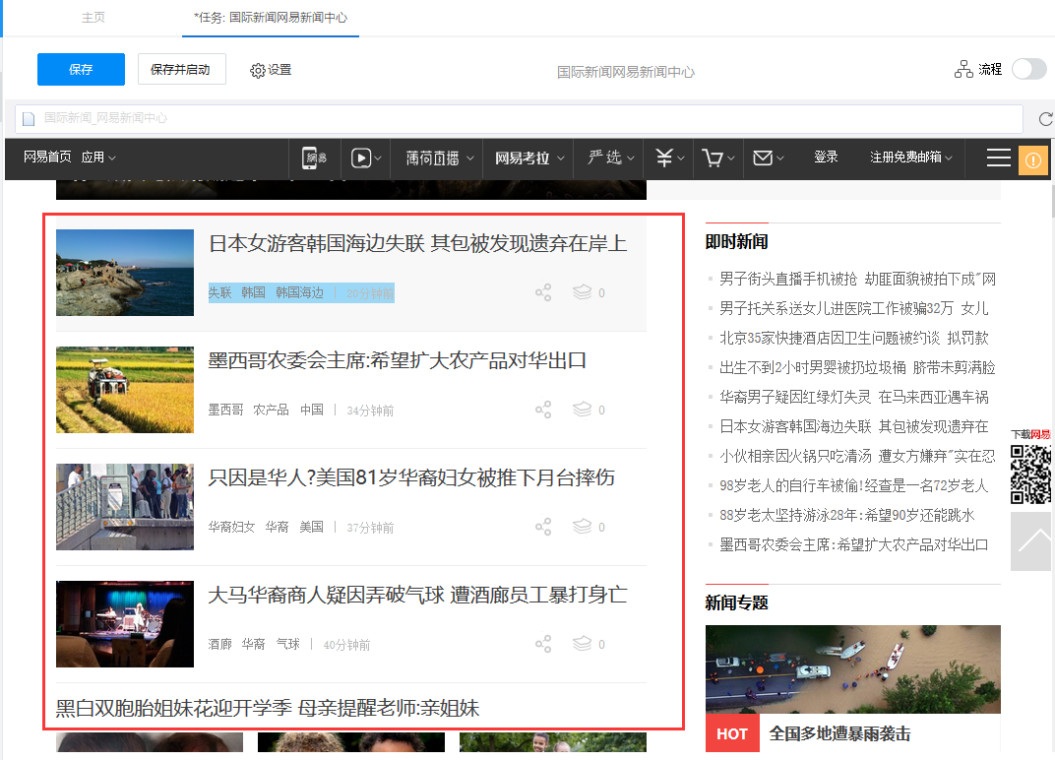This screenshot has height=760, width=1055.
Task: Click the NetEase mobile phone icon
Action: 314,158
